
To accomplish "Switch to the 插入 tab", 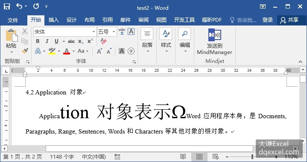I will click(x=53, y=20).
